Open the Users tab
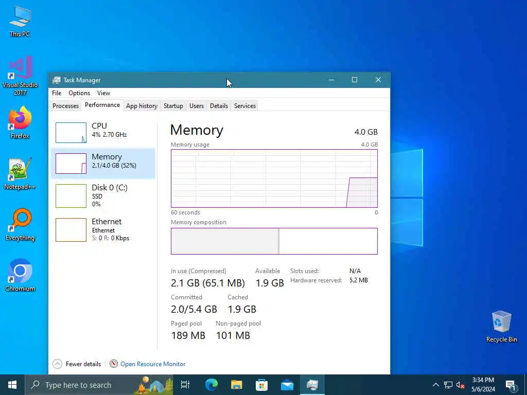Viewport: 527px width, 395px height. (196, 106)
